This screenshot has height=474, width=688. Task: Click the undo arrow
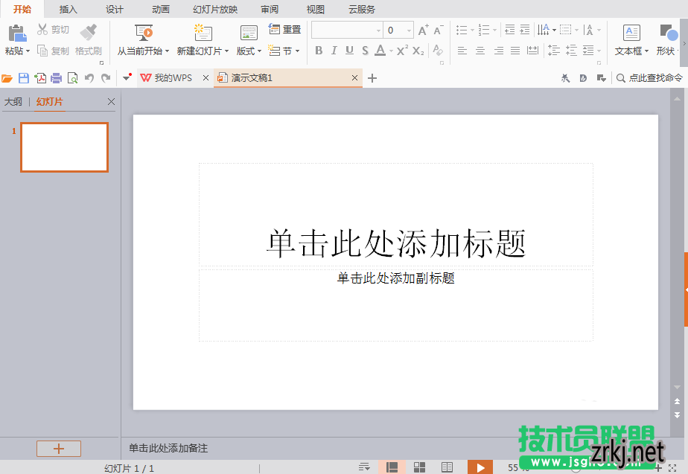click(x=89, y=78)
